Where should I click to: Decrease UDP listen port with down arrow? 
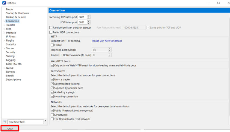(x=88, y=23)
